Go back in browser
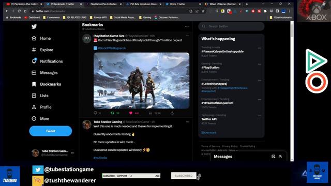 (x=7, y=11)
